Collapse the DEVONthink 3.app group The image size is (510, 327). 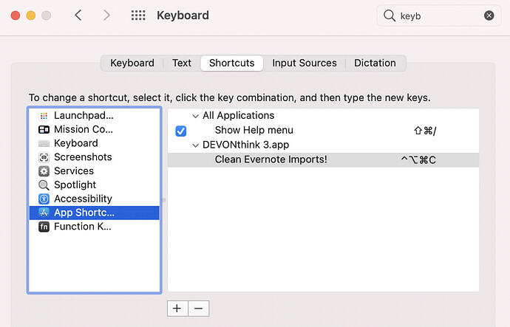point(195,145)
